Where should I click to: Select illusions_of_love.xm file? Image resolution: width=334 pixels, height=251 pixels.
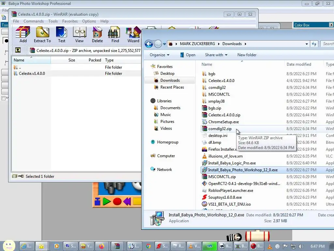[225, 156]
